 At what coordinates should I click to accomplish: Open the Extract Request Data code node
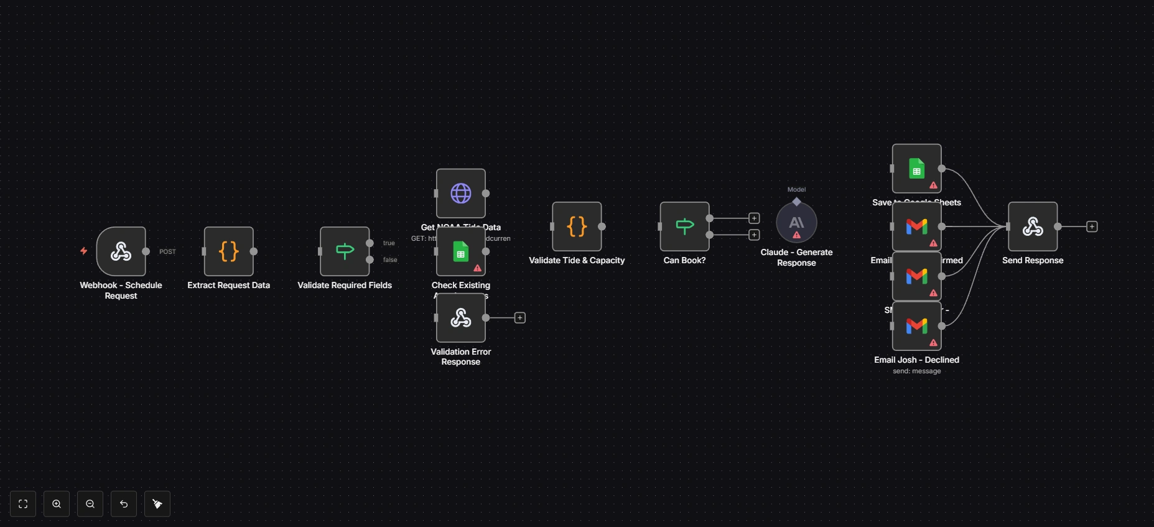(x=228, y=251)
